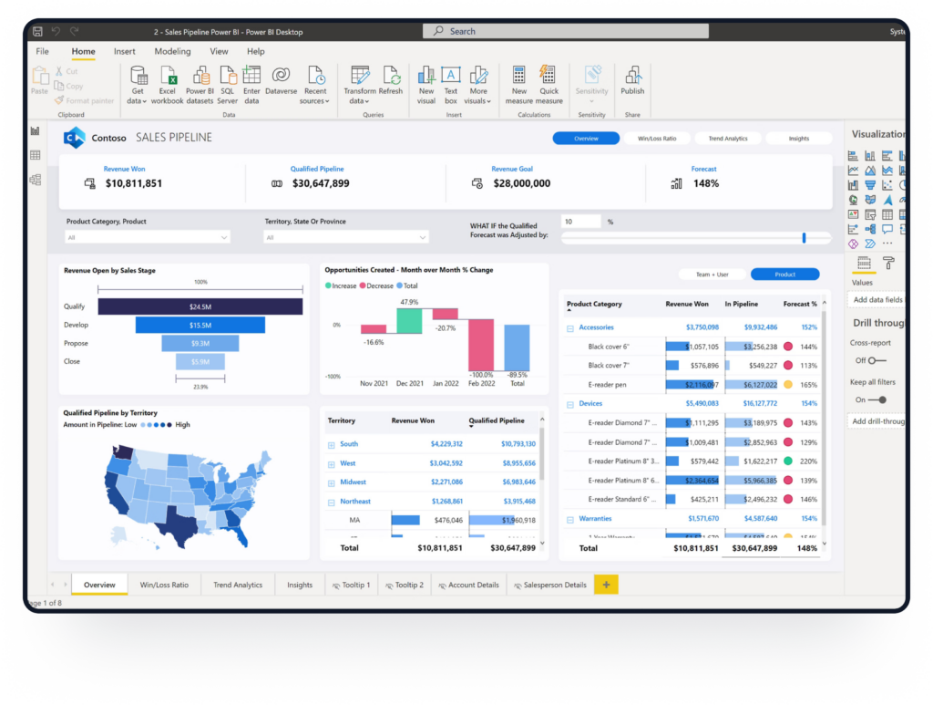The width and height of the screenshot is (933, 705).
Task: Click the Publish icon
Action: (632, 76)
